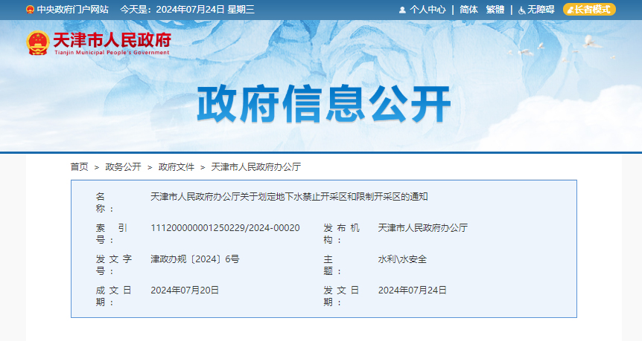The width and height of the screenshot is (642, 341).
Task: Navigate to 政务公开 breadcrumb
Action: 123,167
